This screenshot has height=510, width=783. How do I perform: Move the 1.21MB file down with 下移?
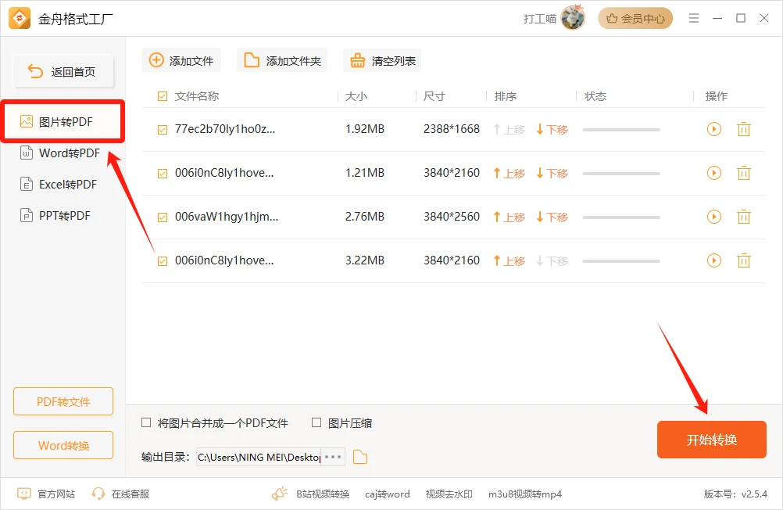[x=552, y=173]
